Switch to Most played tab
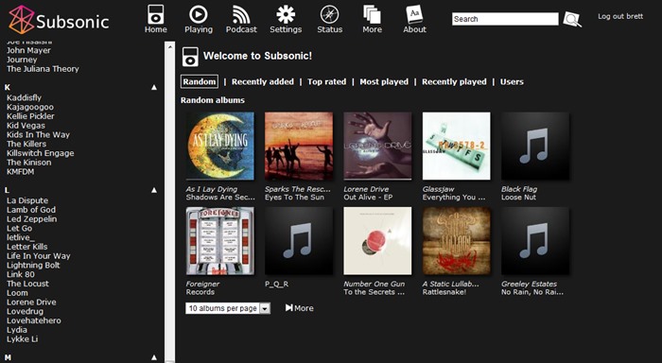Screen dimensions: 662x363 [x=384, y=82]
